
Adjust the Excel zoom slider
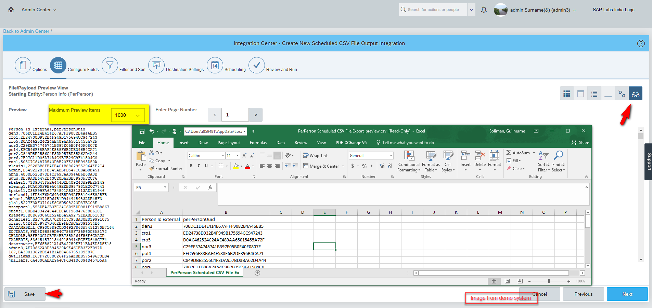549,281
